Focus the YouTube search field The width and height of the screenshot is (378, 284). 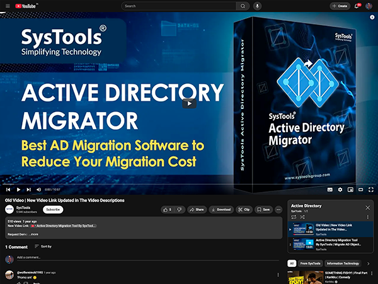pyautogui.click(x=178, y=6)
